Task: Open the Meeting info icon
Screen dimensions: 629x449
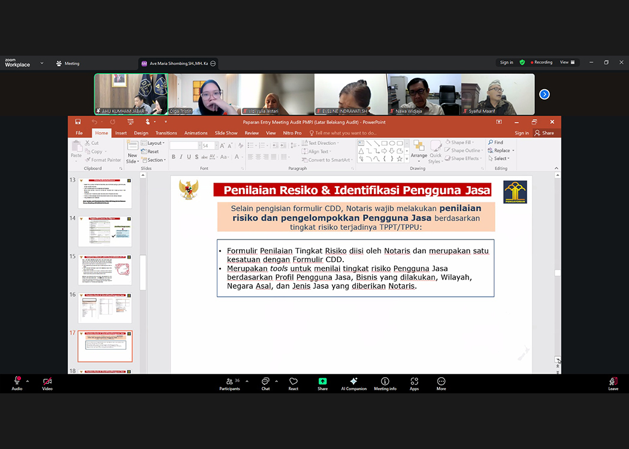Action: [385, 383]
